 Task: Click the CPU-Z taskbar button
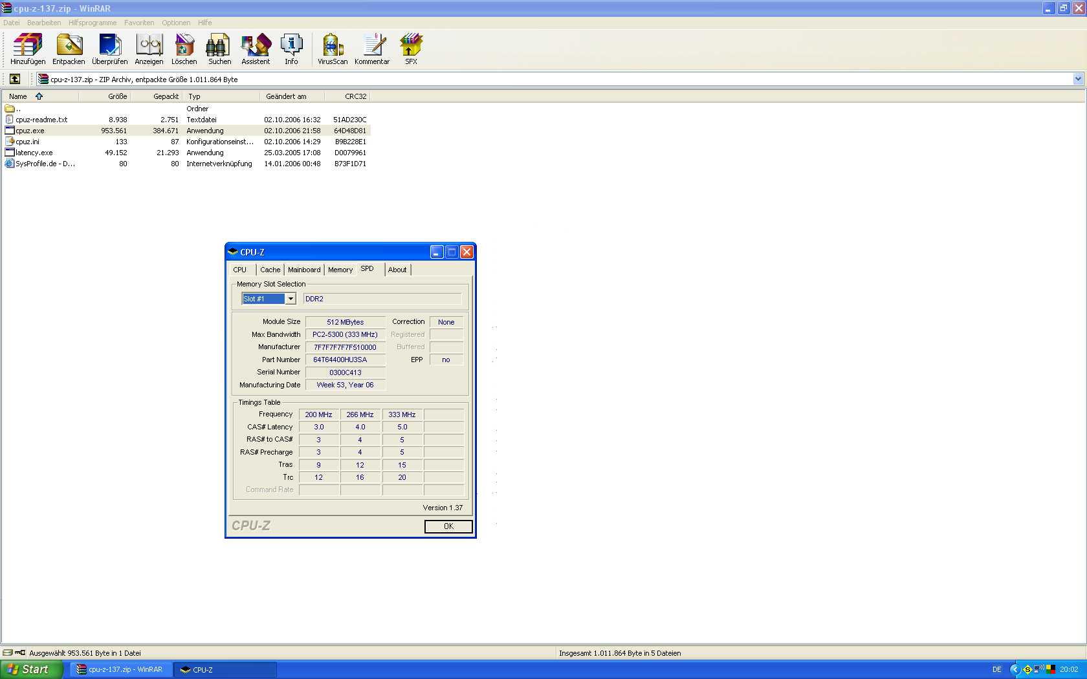point(225,669)
